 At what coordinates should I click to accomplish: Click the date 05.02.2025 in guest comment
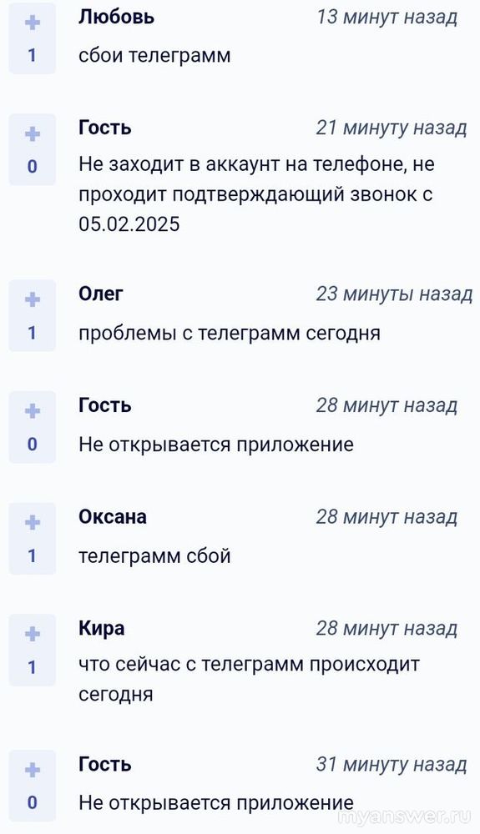pyautogui.click(x=129, y=224)
